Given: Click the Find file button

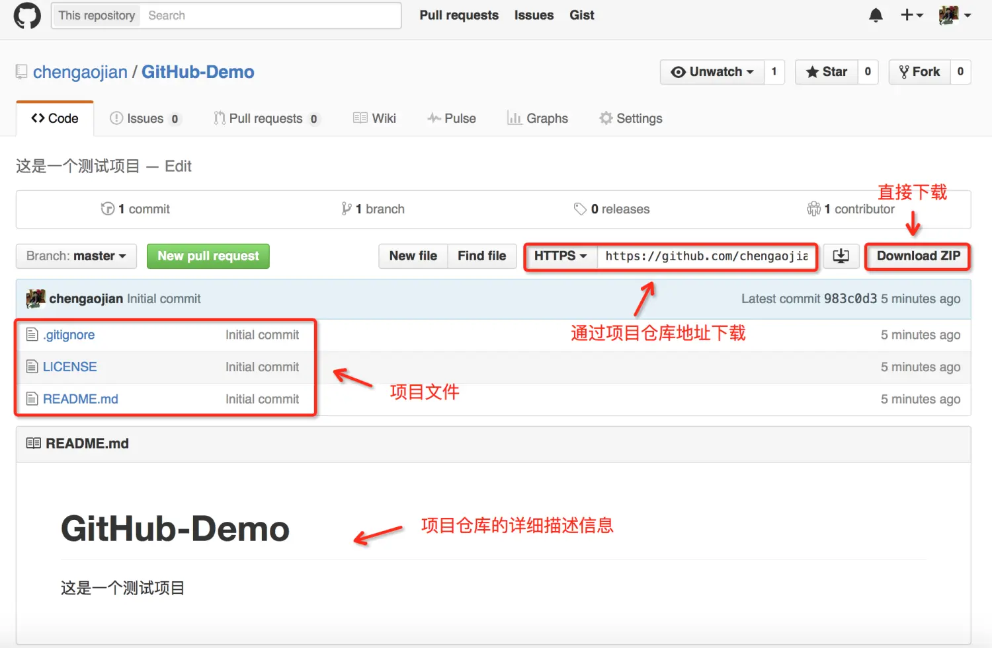Looking at the screenshot, I should [482, 256].
